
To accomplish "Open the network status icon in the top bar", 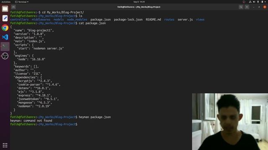I will pos(250,2).
